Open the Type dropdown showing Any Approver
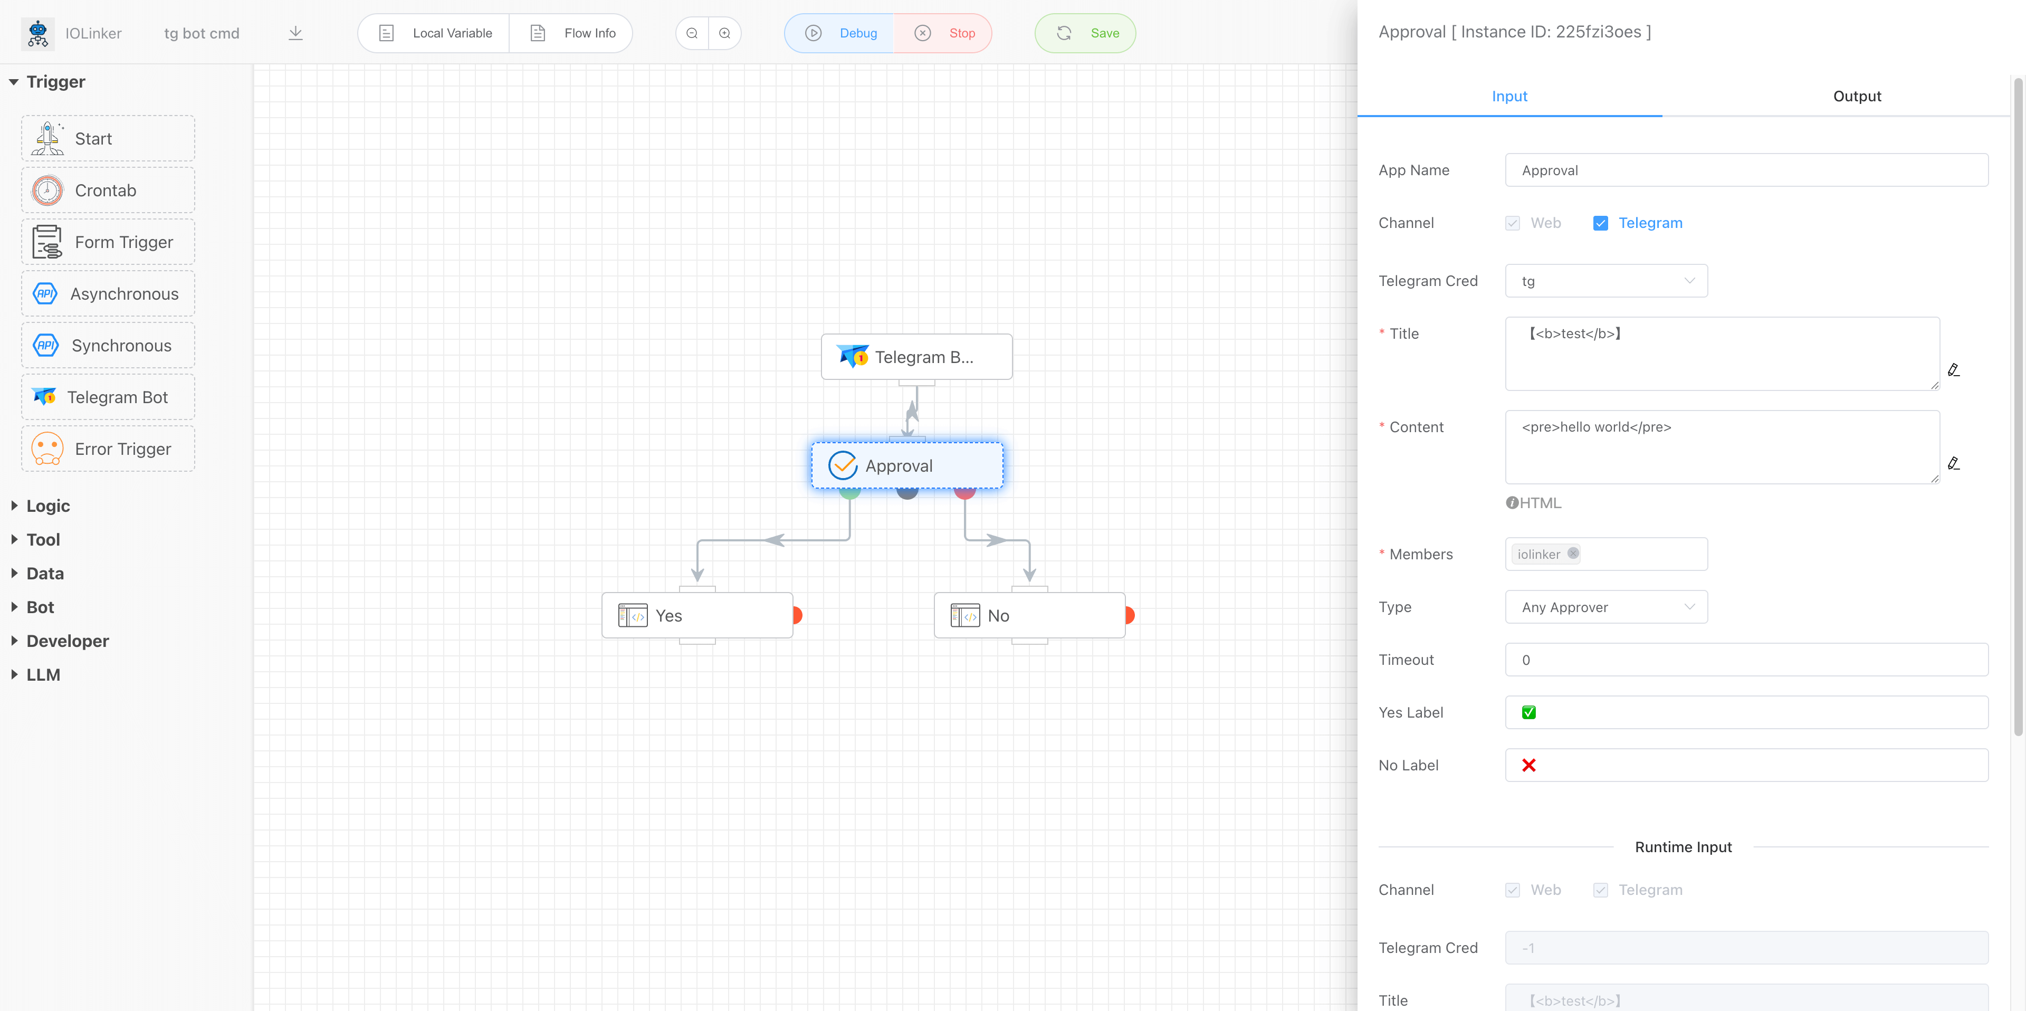2026x1011 pixels. pyautogui.click(x=1605, y=607)
